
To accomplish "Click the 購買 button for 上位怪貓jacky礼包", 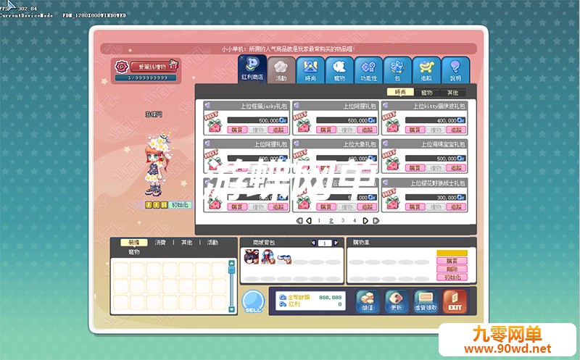I will (237, 130).
